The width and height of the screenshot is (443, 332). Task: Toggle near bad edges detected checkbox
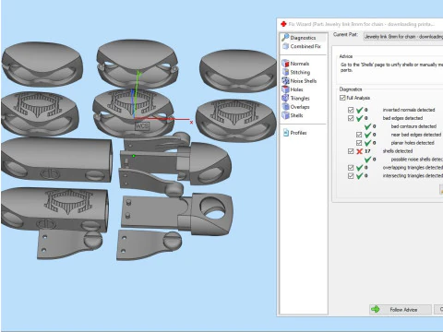[359, 135]
